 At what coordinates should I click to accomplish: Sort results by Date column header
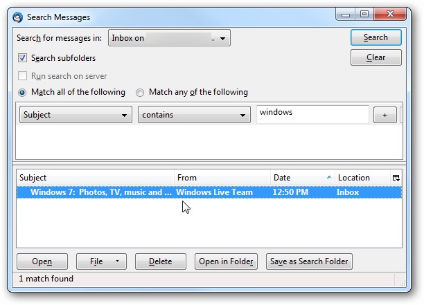coord(303,178)
